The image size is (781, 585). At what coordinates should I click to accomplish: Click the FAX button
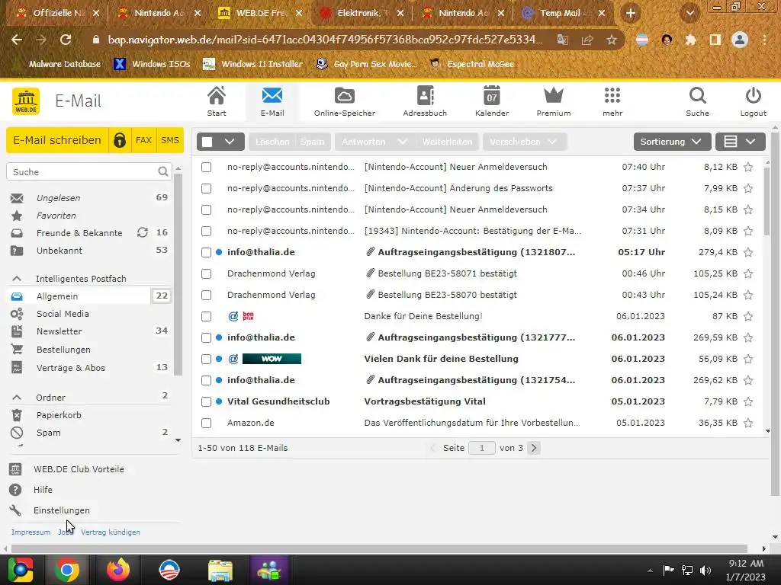pyautogui.click(x=143, y=140)
